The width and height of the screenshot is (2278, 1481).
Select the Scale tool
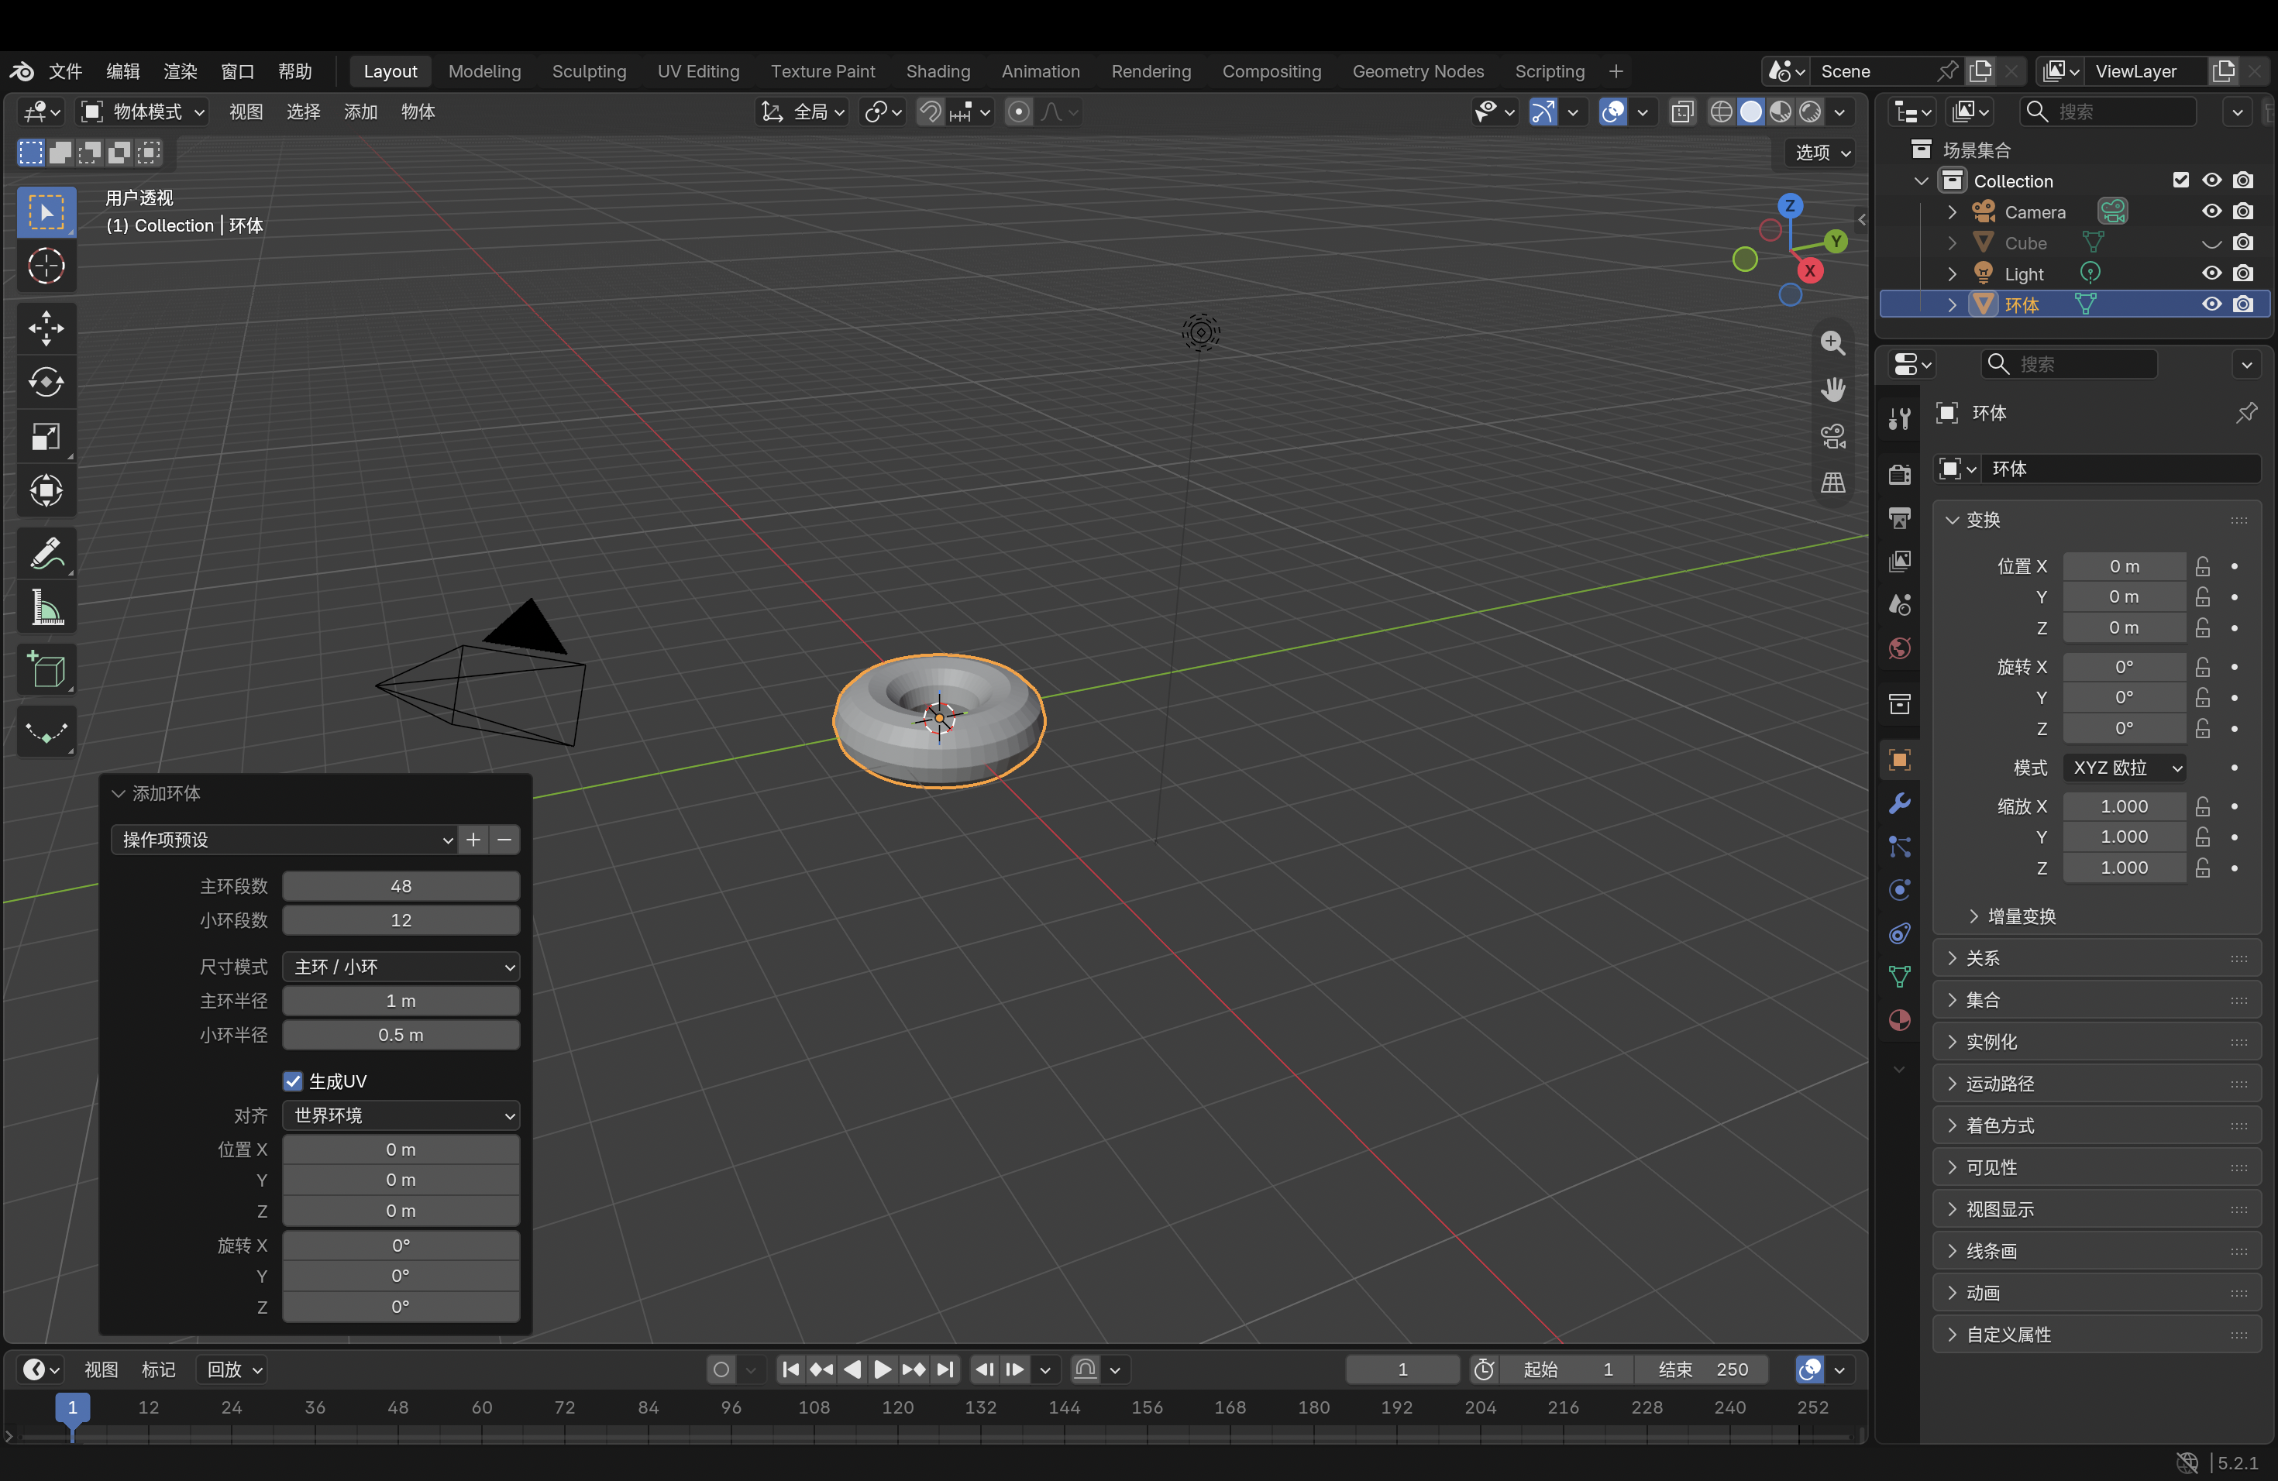click(46, 437)
